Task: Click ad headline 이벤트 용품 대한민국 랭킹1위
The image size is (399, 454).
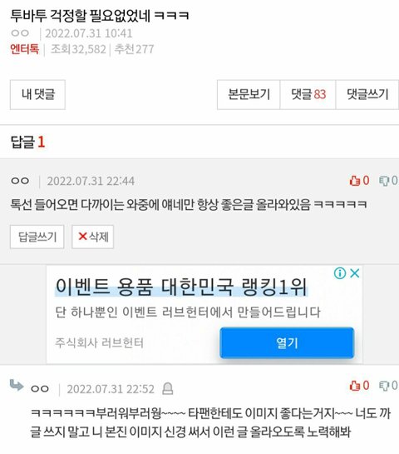Action: (x=181, y=287)
